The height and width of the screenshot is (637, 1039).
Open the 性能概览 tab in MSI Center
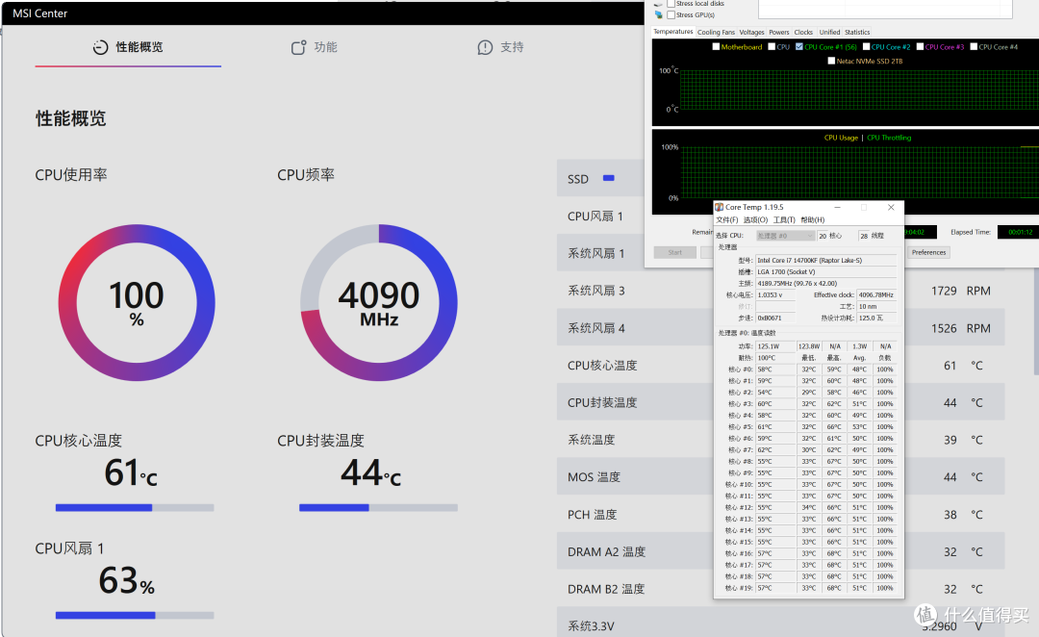coord(128,47)
